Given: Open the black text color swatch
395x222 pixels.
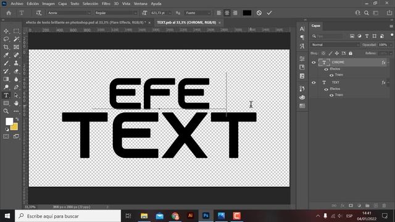Looking at the screenshot, I should tap(247, 13).
